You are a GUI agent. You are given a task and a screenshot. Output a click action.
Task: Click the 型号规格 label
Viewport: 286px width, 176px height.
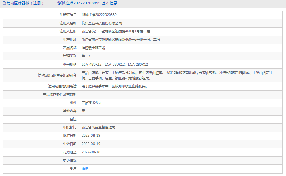pos(70,65)
